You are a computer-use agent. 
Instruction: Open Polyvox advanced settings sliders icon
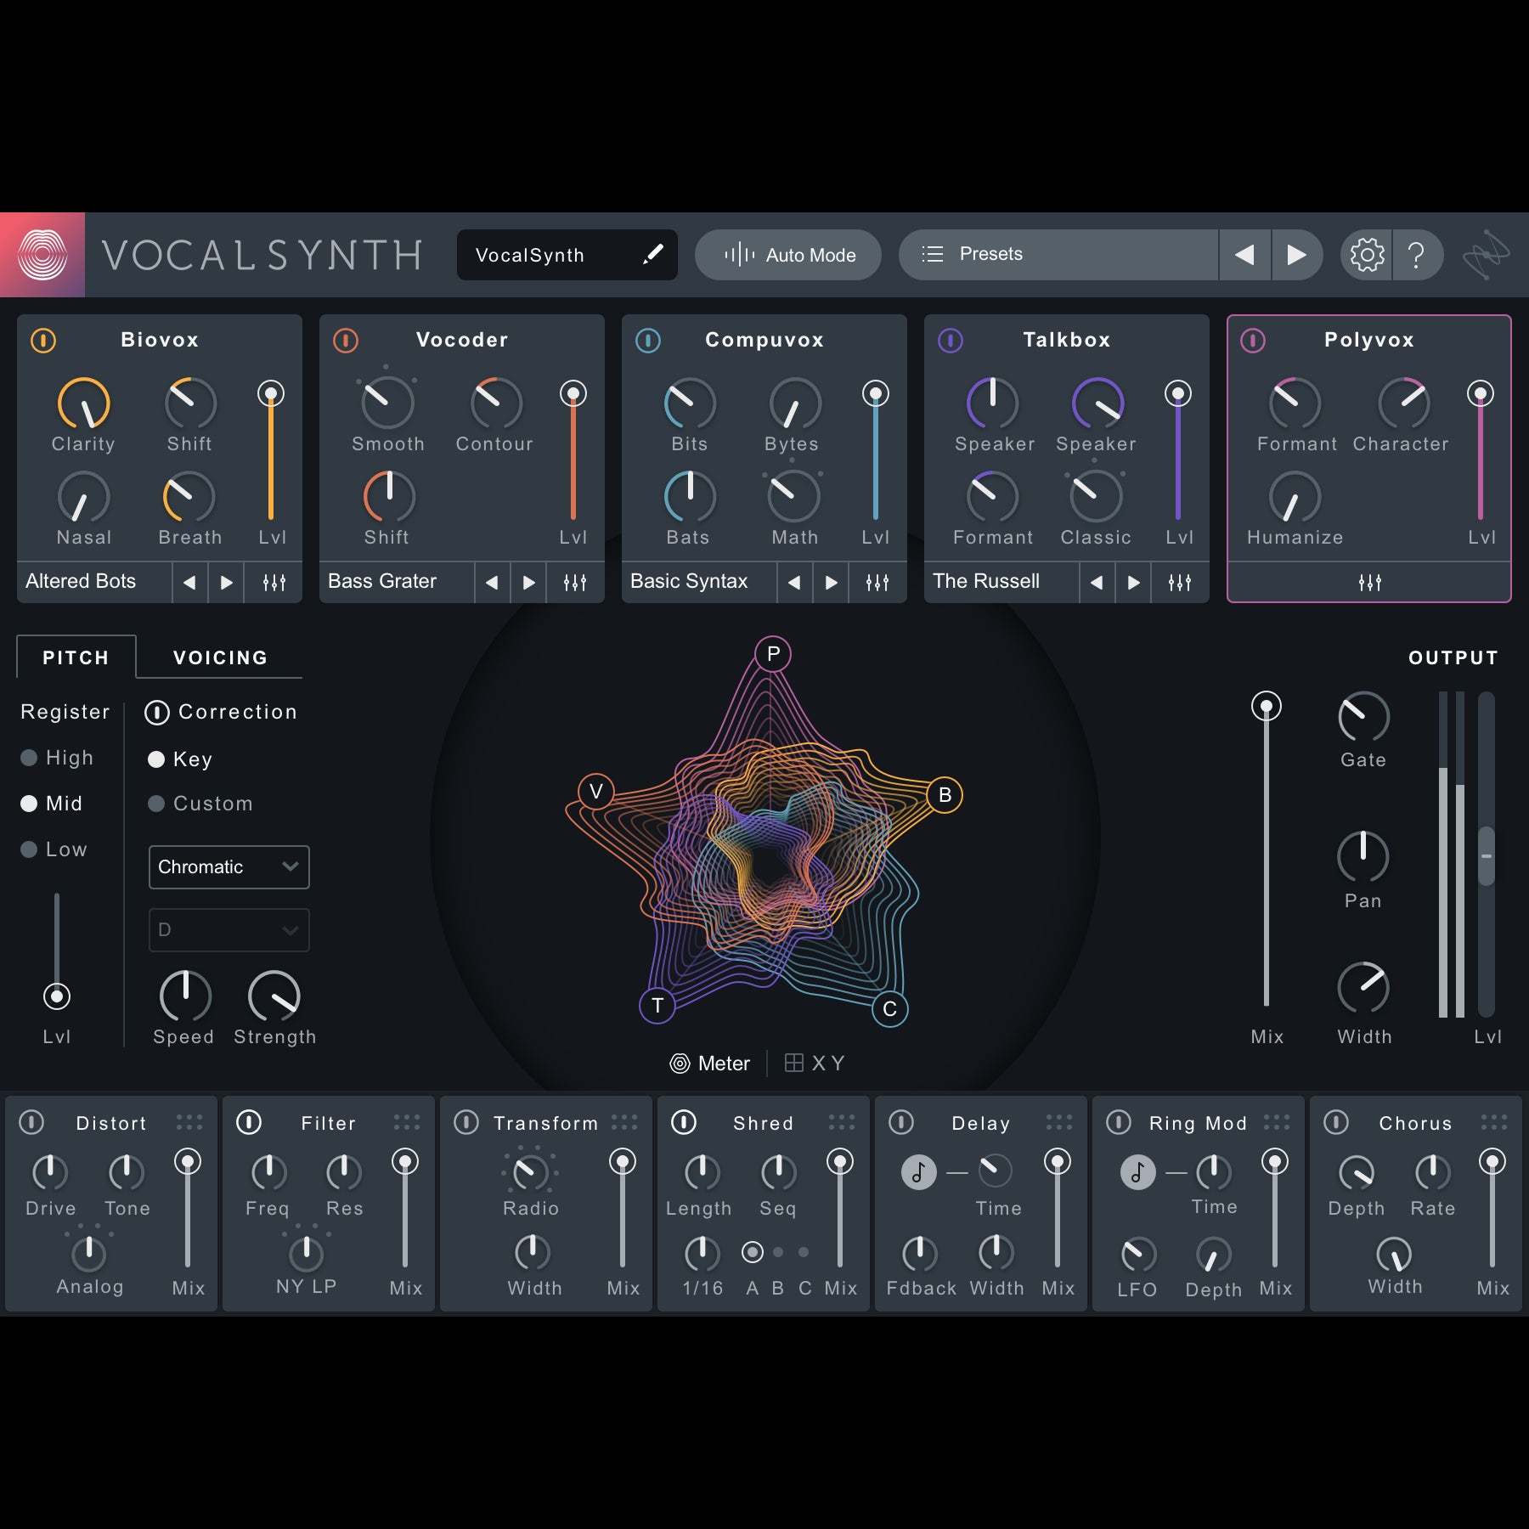tap(1369, 583)
